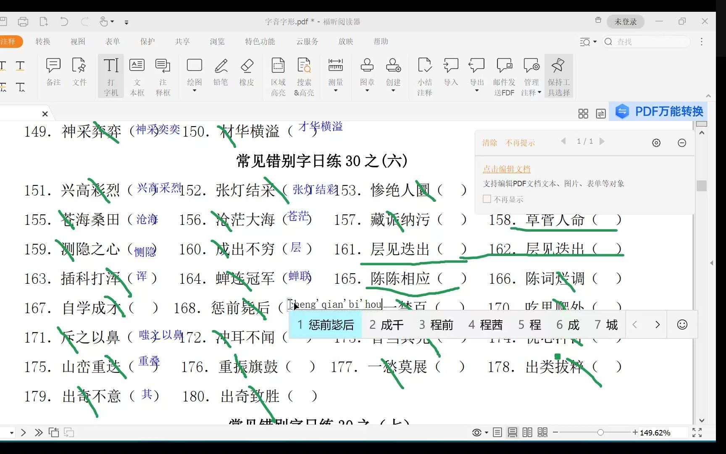The height and width of the screenshot is (454, 726).
Task: Open the 保护 ribbon tab
Action: 147,42
